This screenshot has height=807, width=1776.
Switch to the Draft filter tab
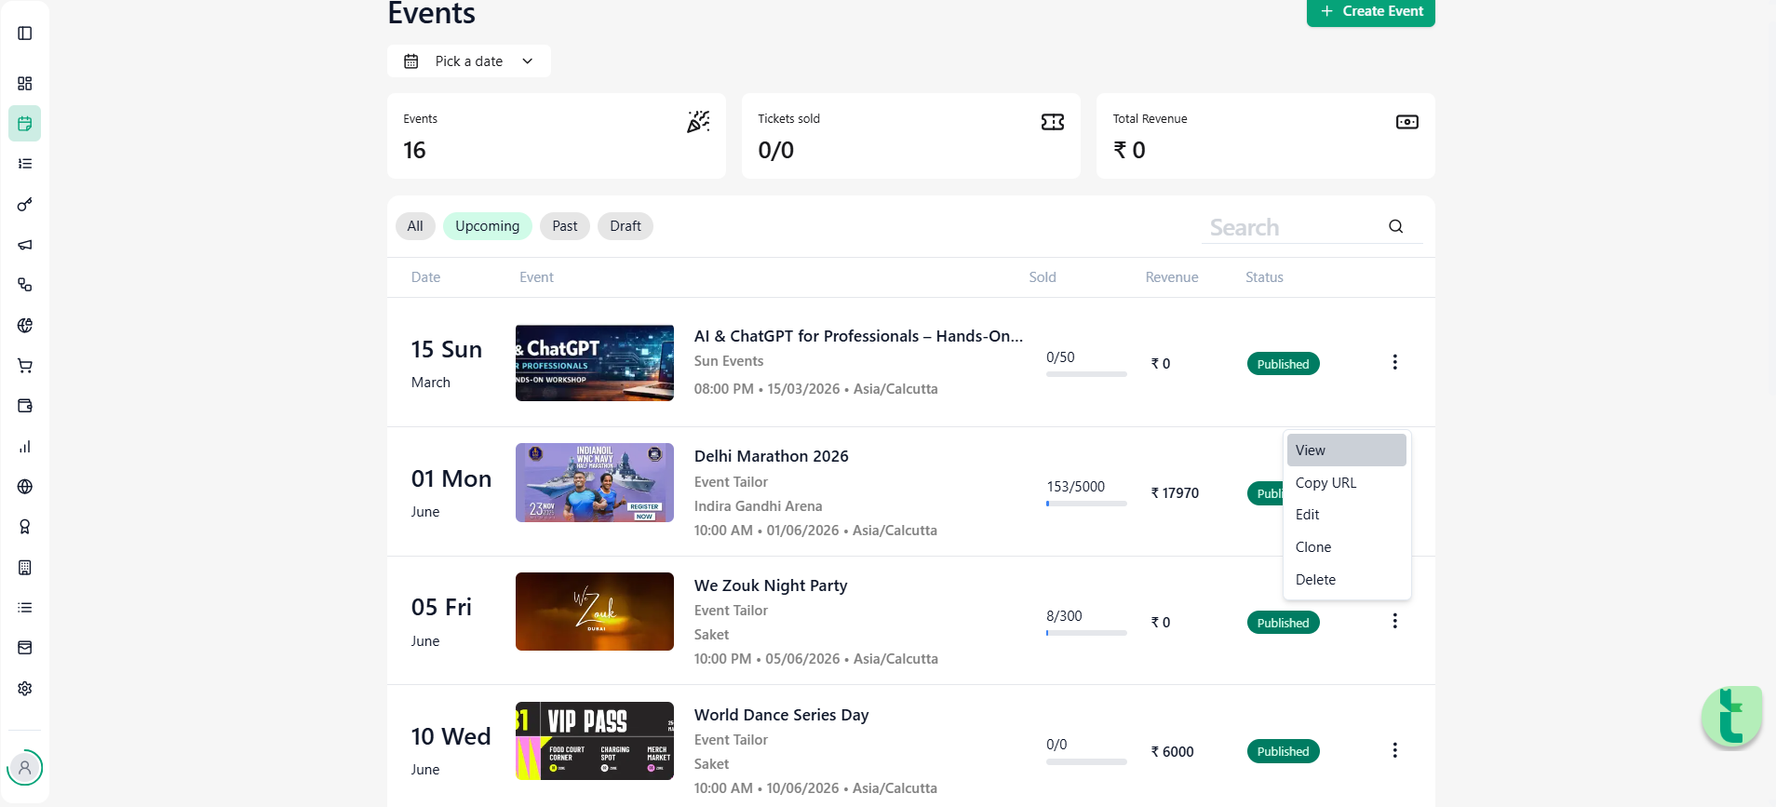626,226
